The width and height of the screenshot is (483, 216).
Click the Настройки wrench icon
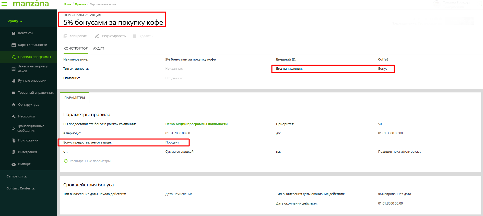(x=14, y=116)
